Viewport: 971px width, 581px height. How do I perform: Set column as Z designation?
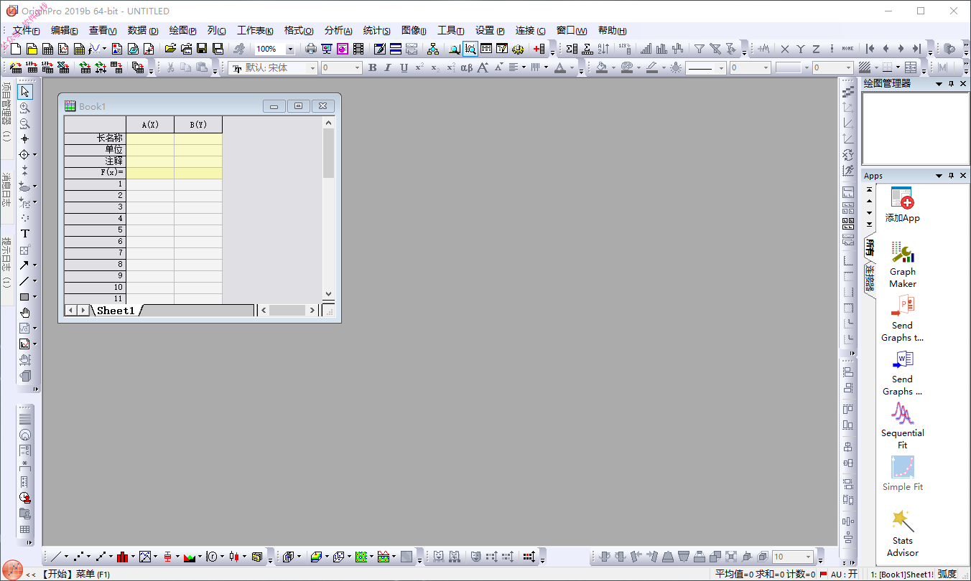point(816,49)
